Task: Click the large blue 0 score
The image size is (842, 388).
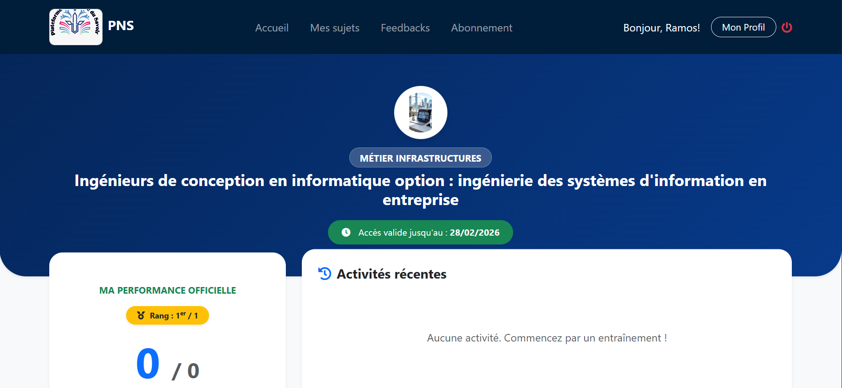Action: [148, 364]
